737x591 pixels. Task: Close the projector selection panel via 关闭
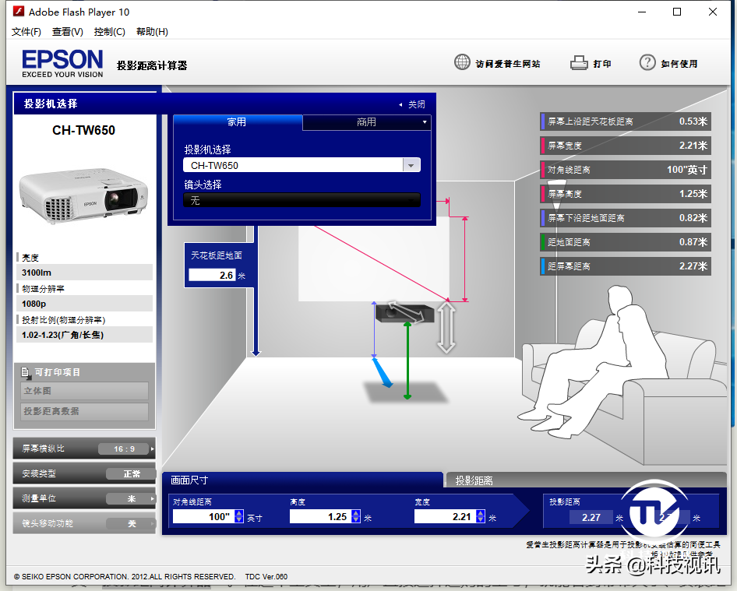[x=412, y=104]
